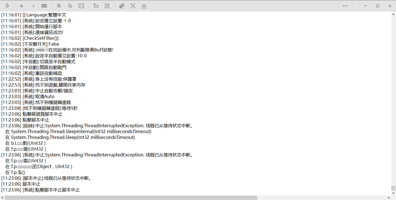Click the horizontal scrollbar left arrow
396x200 pixels.
[x=2, y=198]
